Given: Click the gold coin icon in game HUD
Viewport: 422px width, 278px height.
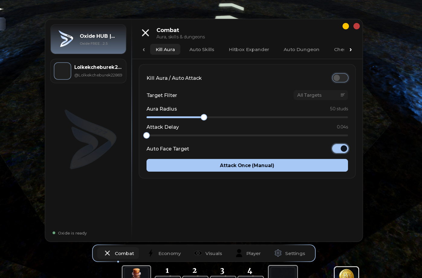Looking at the screenshot, I should click(x=346, y=273).
